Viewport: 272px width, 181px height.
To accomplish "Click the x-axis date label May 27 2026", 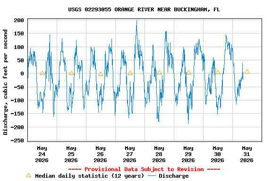I will click(130, 154).
